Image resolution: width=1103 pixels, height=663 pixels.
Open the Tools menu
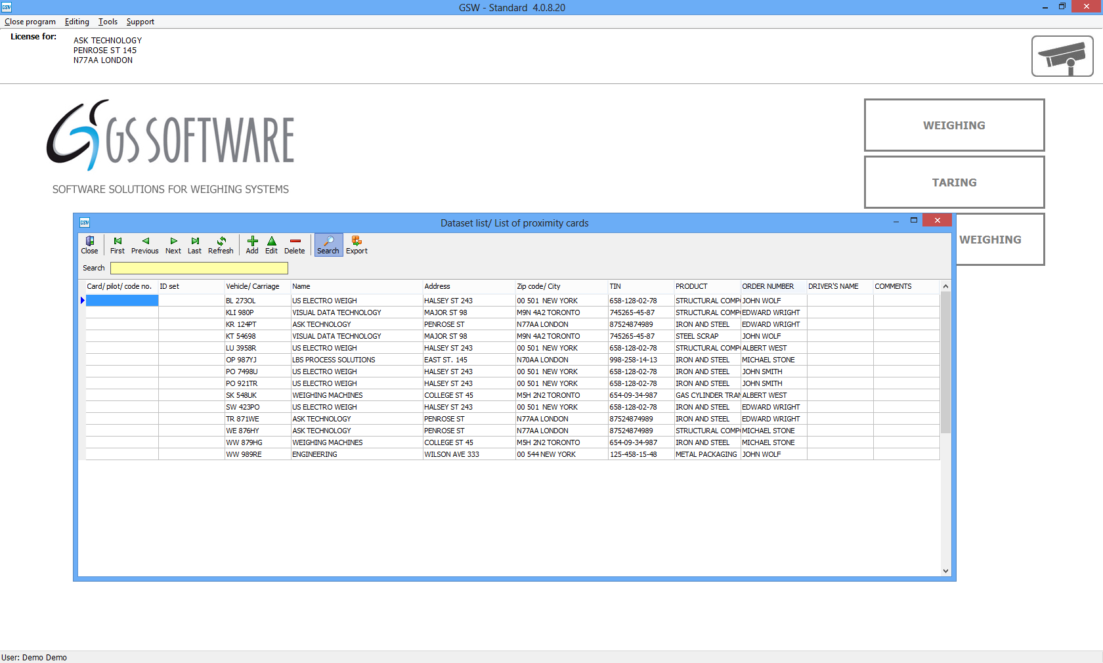click(108, 22)
